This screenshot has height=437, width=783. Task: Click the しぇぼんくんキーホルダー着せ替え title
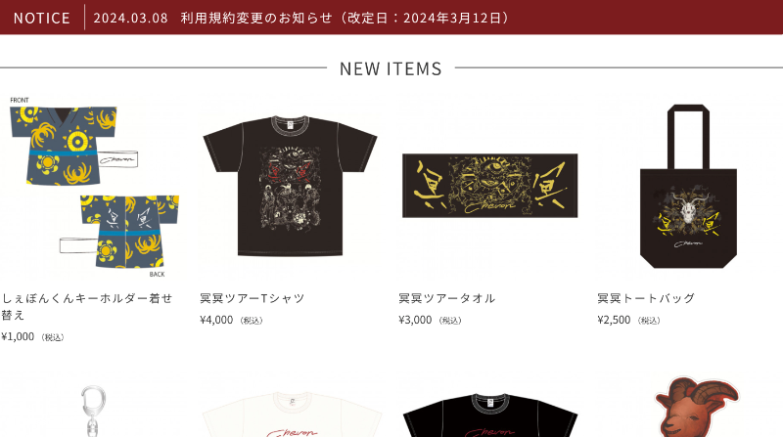[87, 306]
